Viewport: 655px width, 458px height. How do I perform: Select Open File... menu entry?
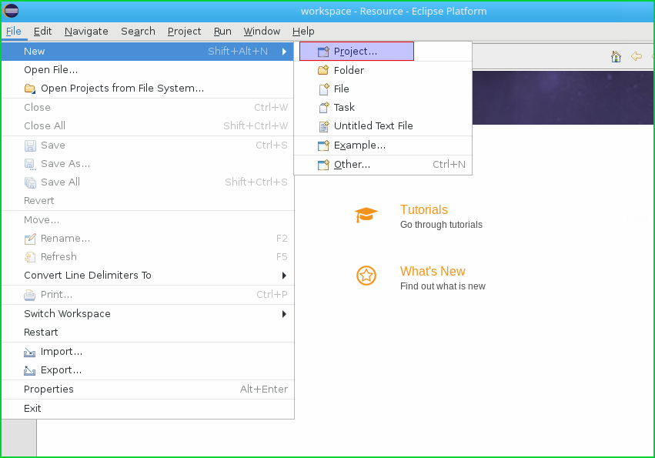point(148,70)
